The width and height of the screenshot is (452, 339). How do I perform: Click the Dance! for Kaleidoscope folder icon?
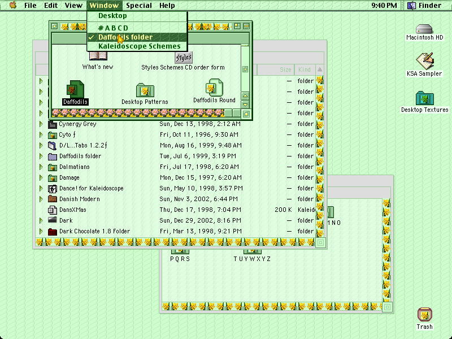point(52,189)
